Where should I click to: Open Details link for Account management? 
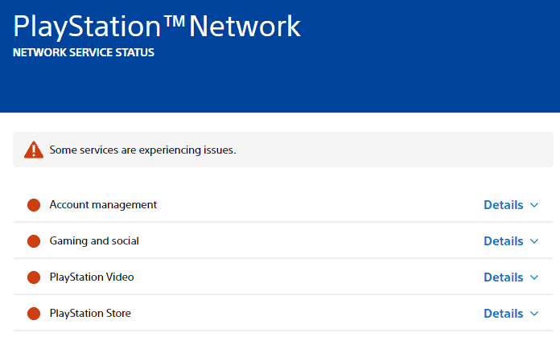click(503, 205)
